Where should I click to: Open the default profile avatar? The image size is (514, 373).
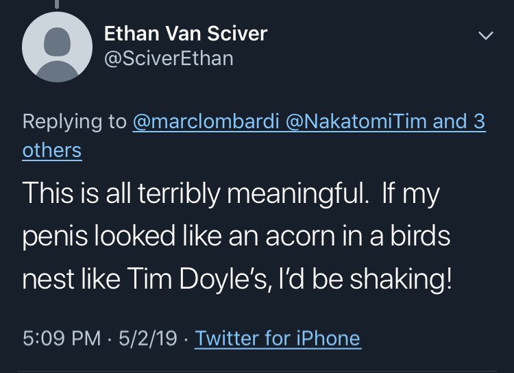point(57,47)
